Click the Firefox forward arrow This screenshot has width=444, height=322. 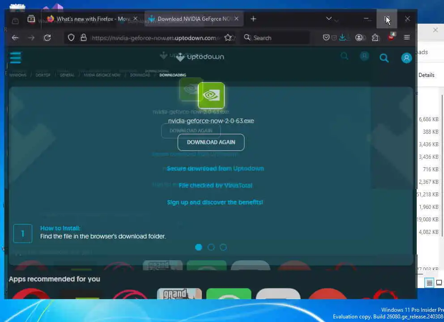[31, 38]
